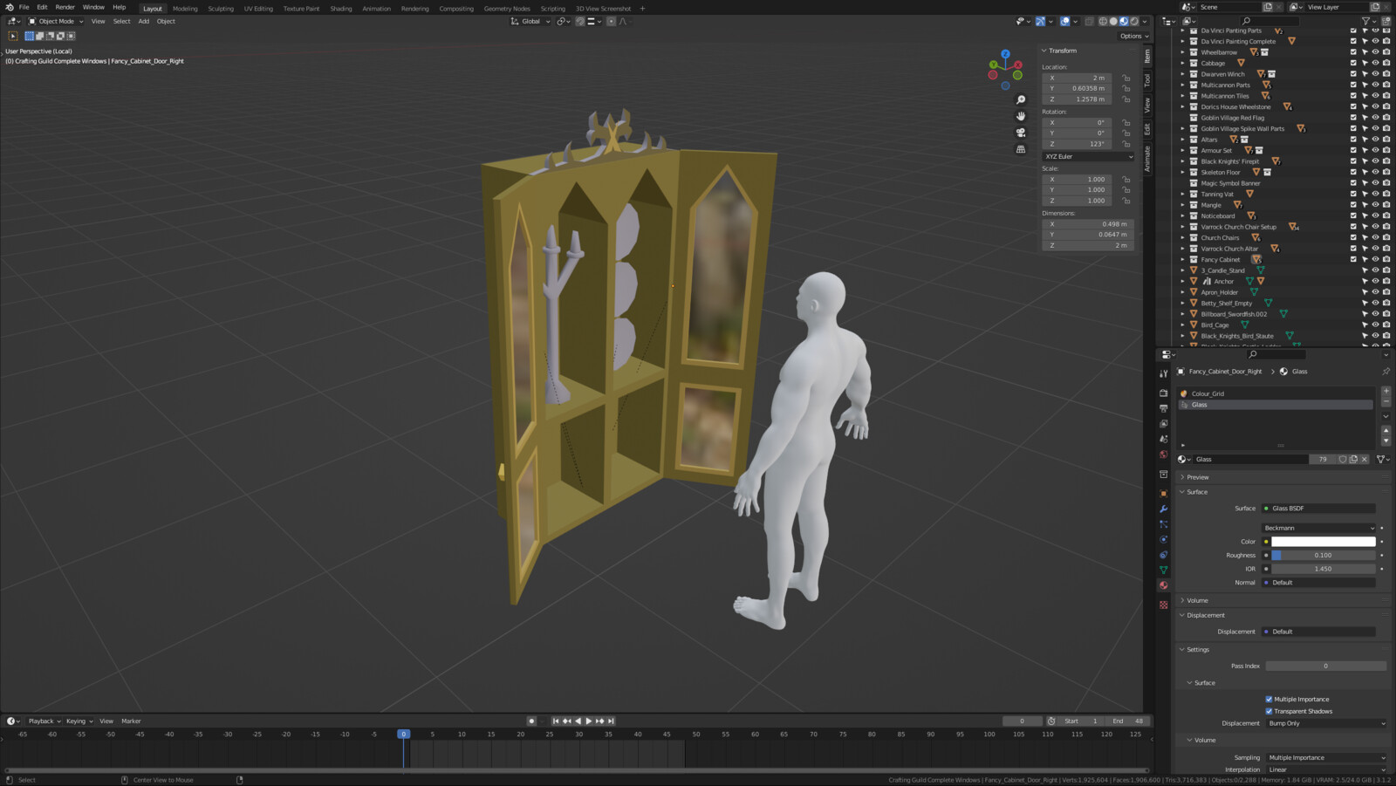Viewport: 1396px width, 786px height.
Task: Unlink Glass material with X icon
Action: (x=1365, y=459)
